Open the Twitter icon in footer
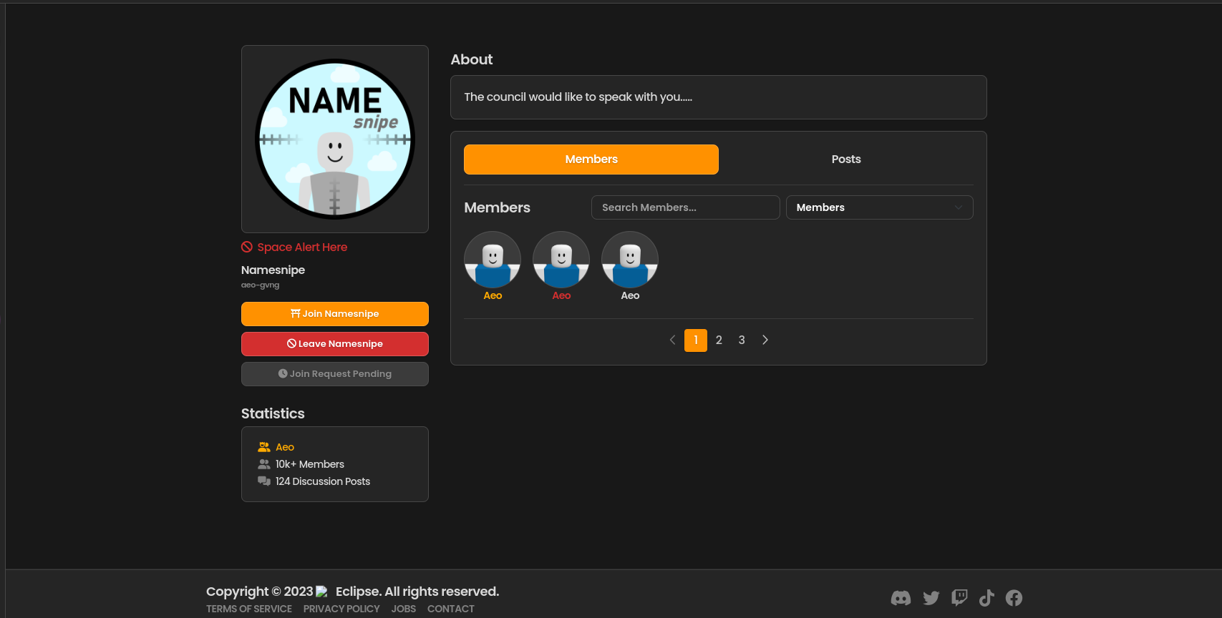This screenshot has width=1222, height=618. (x=931, y=598)
